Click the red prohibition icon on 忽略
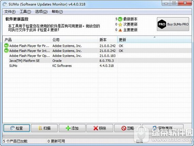The width and height of the screenshot is (194, 146). [124, 128]
